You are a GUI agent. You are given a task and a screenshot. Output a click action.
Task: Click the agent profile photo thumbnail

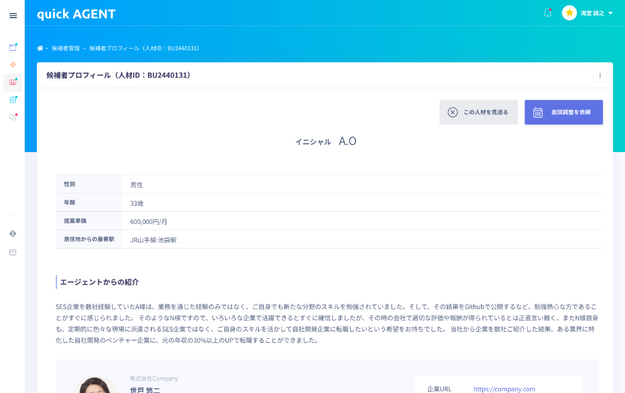[x=96, y=386]
